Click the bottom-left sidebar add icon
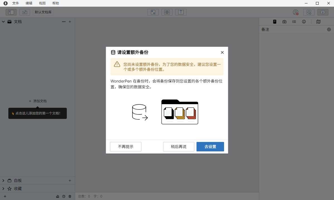This screenshot has height=200, width=334. pos(5,196)
